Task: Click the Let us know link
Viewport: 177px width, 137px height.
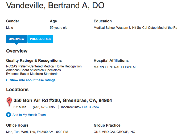Action: 91,107
